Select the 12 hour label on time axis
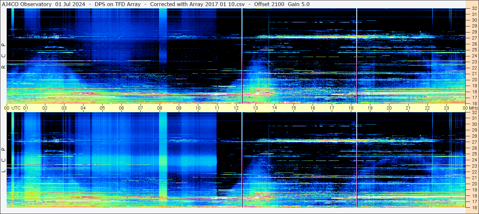 point(236,108)
